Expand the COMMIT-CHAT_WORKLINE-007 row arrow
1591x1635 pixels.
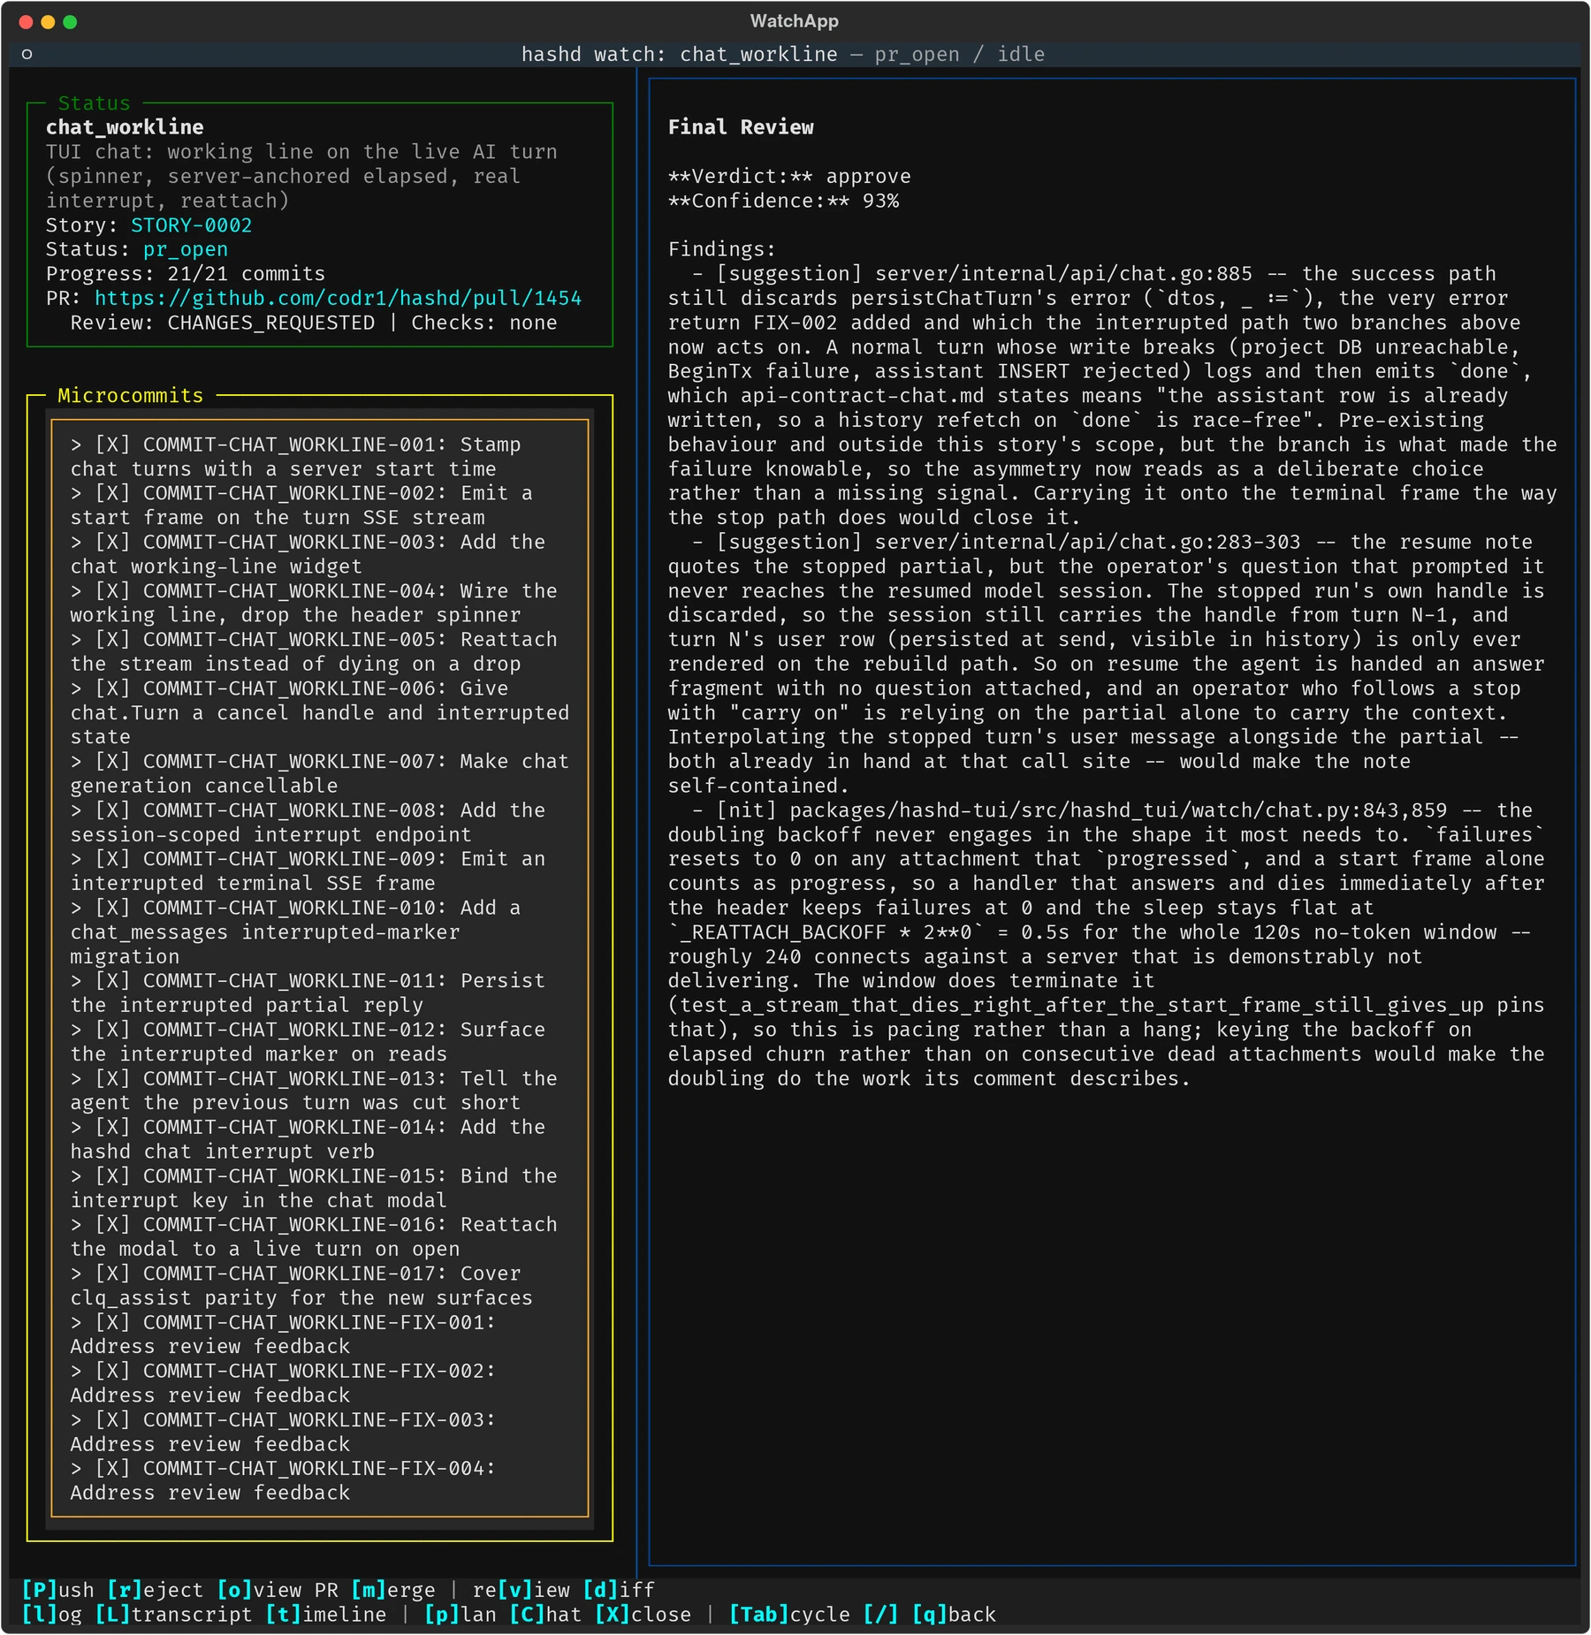tap(76, 761)
